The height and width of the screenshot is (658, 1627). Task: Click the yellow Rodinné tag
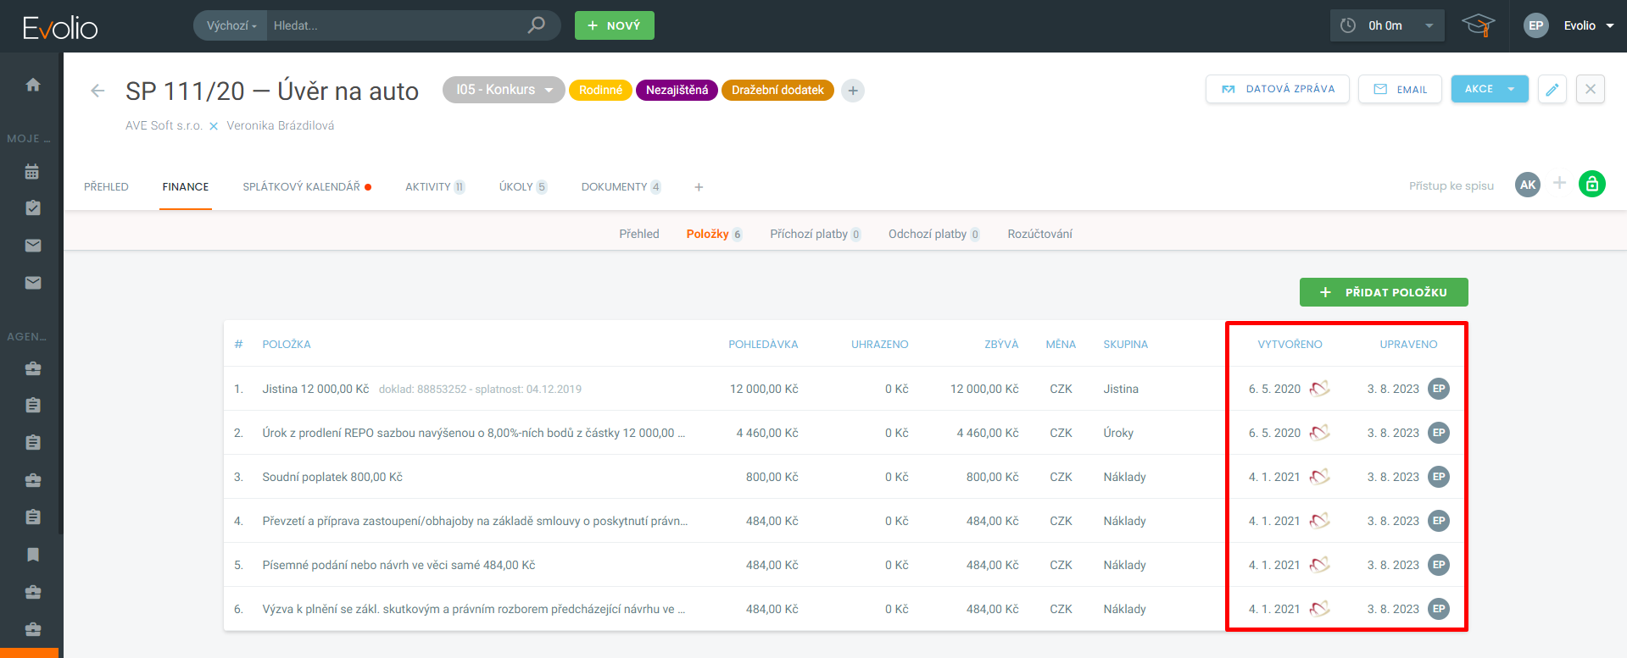pos(600,91)
